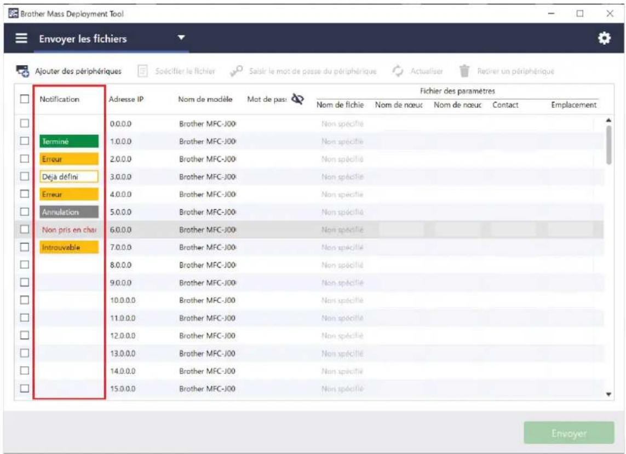Click the Actualiser toolbar label
The height and width of the screenshot is (454, 626).
427,71
